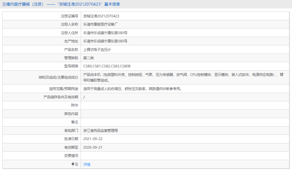Viewport: 292px width, 171px height.
Task: Click the document icon before the page title
Action: tap(4, 4)
